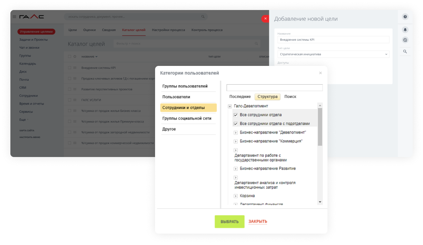This screenshot has height=245, width=423.
Task: Switch to the Сводная tab
Action: [109, 30]
